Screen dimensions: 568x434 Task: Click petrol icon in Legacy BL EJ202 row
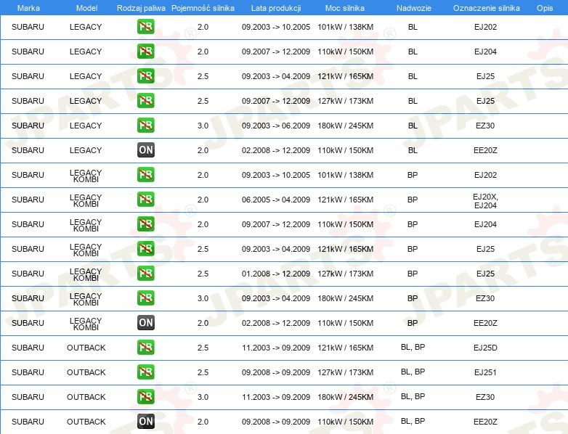click(145, 26)
